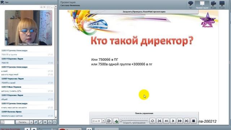
Task: Jump to the first slide
Action: point(159,121)
